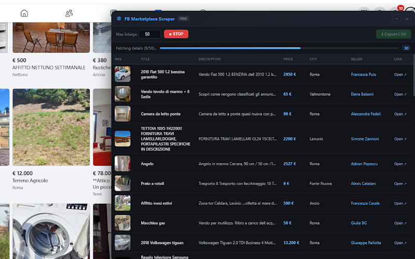This screenshot has height=259, width=415.
Task: Open seller Simone Zannoni profile
Action: pos(365,139)
